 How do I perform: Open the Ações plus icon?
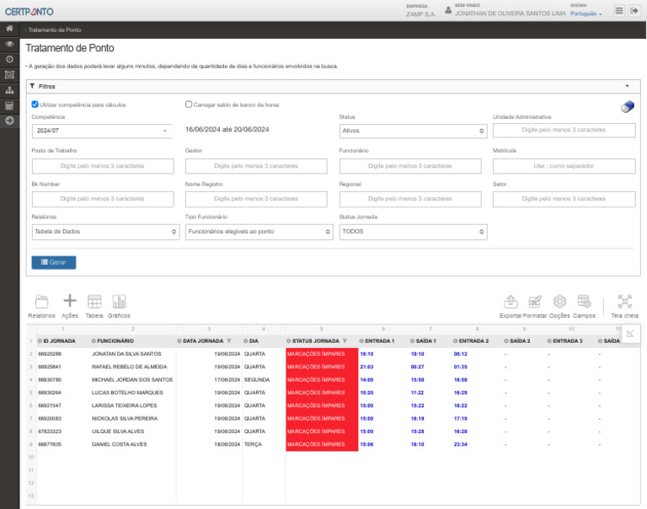(x=70, y=302)
